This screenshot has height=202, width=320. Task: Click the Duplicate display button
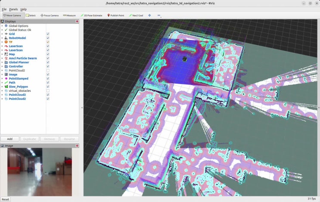pyautogui.click(x=30, y=139)
